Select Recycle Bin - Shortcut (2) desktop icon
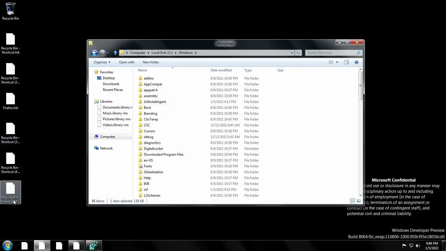Screen dimensions: 446x251 point(11,73)
